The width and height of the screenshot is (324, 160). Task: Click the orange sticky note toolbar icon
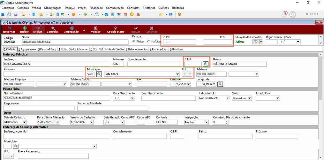pos(73,14)
